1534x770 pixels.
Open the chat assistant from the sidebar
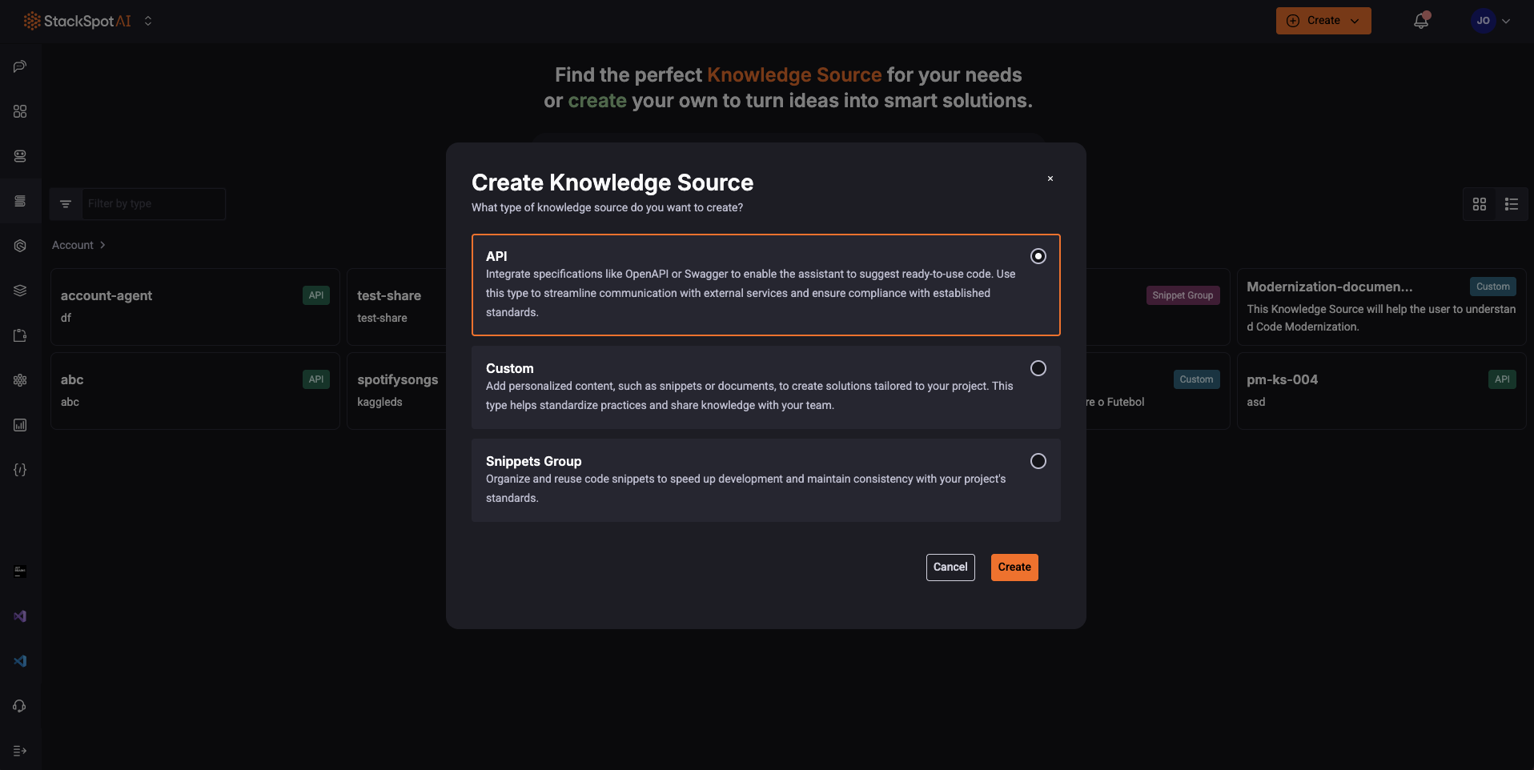(x=19, y=66)
